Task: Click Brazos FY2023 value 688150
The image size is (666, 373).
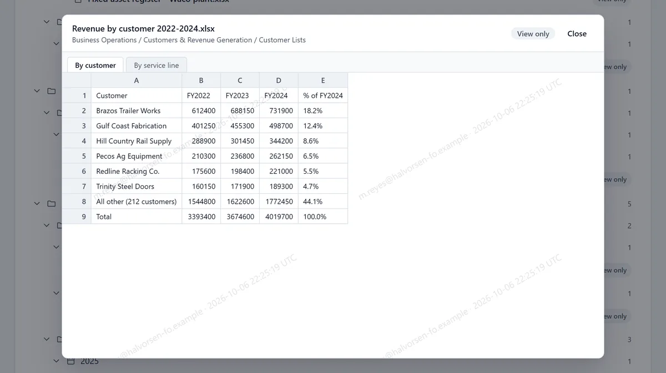Action: pos(240,110)
